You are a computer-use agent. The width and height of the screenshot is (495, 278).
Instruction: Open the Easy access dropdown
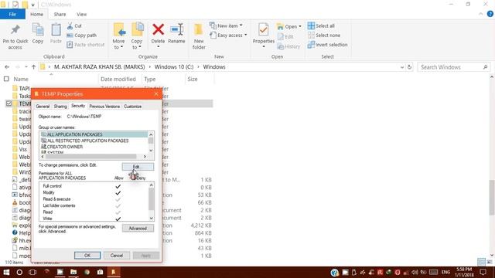tap(228, 36)
